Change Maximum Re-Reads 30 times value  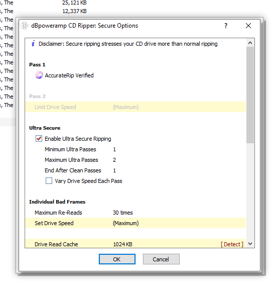click(x=123, y=213)
